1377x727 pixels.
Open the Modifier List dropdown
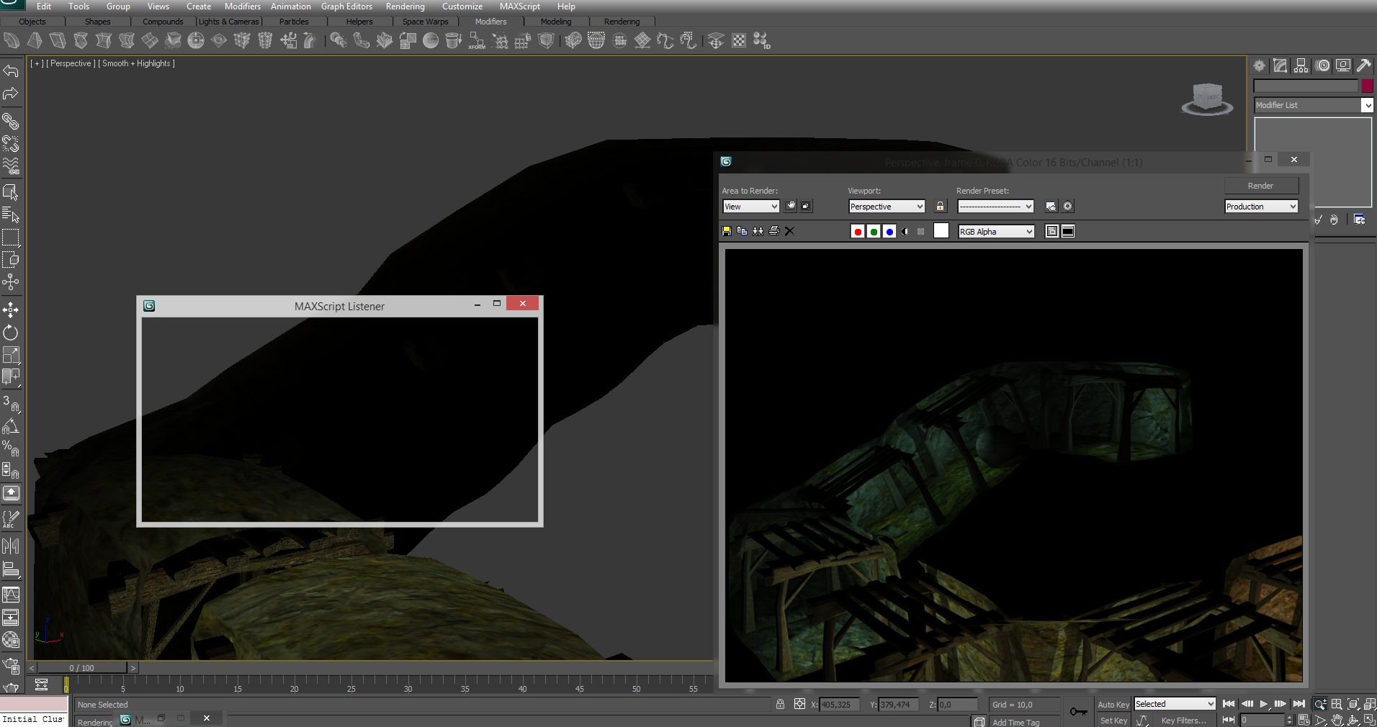pos(1314,105)
